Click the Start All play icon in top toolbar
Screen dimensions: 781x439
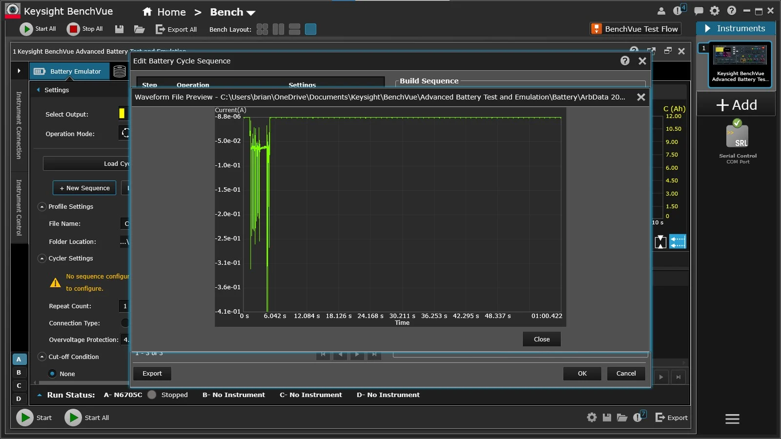(26, 29)
